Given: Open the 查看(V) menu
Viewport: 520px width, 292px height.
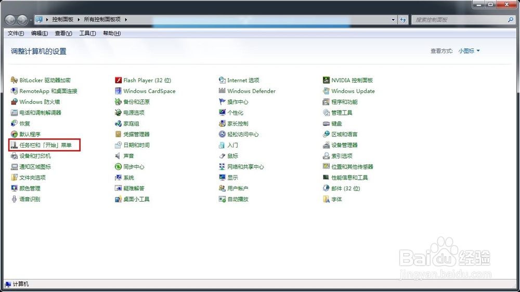Looking at the screenshot, I should tap(63, 33).
